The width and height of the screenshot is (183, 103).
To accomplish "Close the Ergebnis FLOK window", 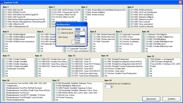I will pyautogui.click(x=180, y=3).
